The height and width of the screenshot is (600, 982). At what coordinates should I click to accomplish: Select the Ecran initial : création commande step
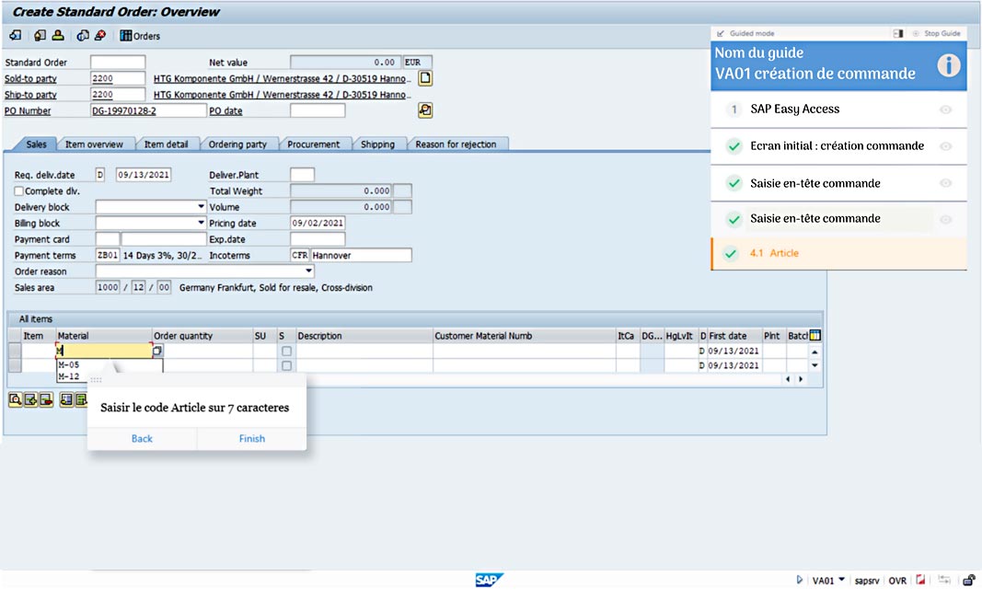[838, 146]
